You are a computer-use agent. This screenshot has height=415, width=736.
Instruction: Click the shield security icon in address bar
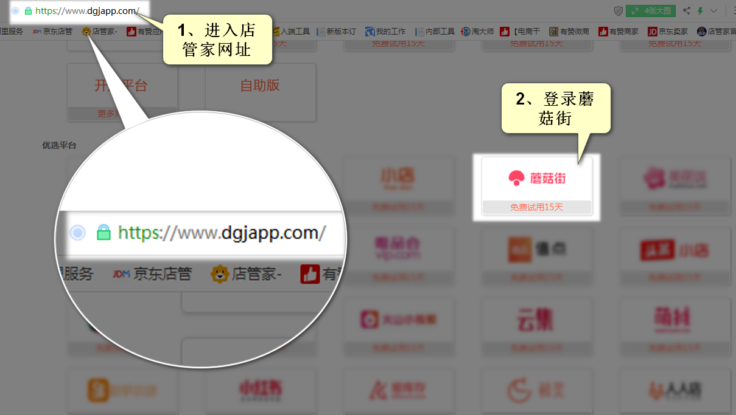tap(618, 11)
